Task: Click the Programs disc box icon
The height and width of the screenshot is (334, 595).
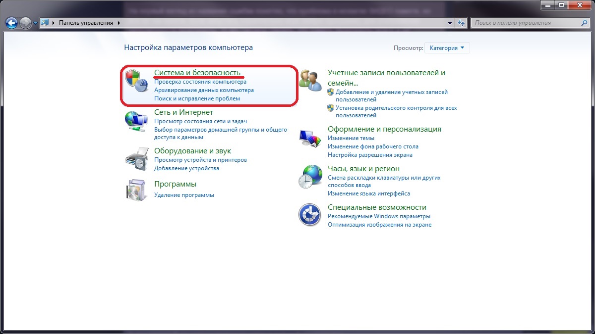Action: (136, 190)
